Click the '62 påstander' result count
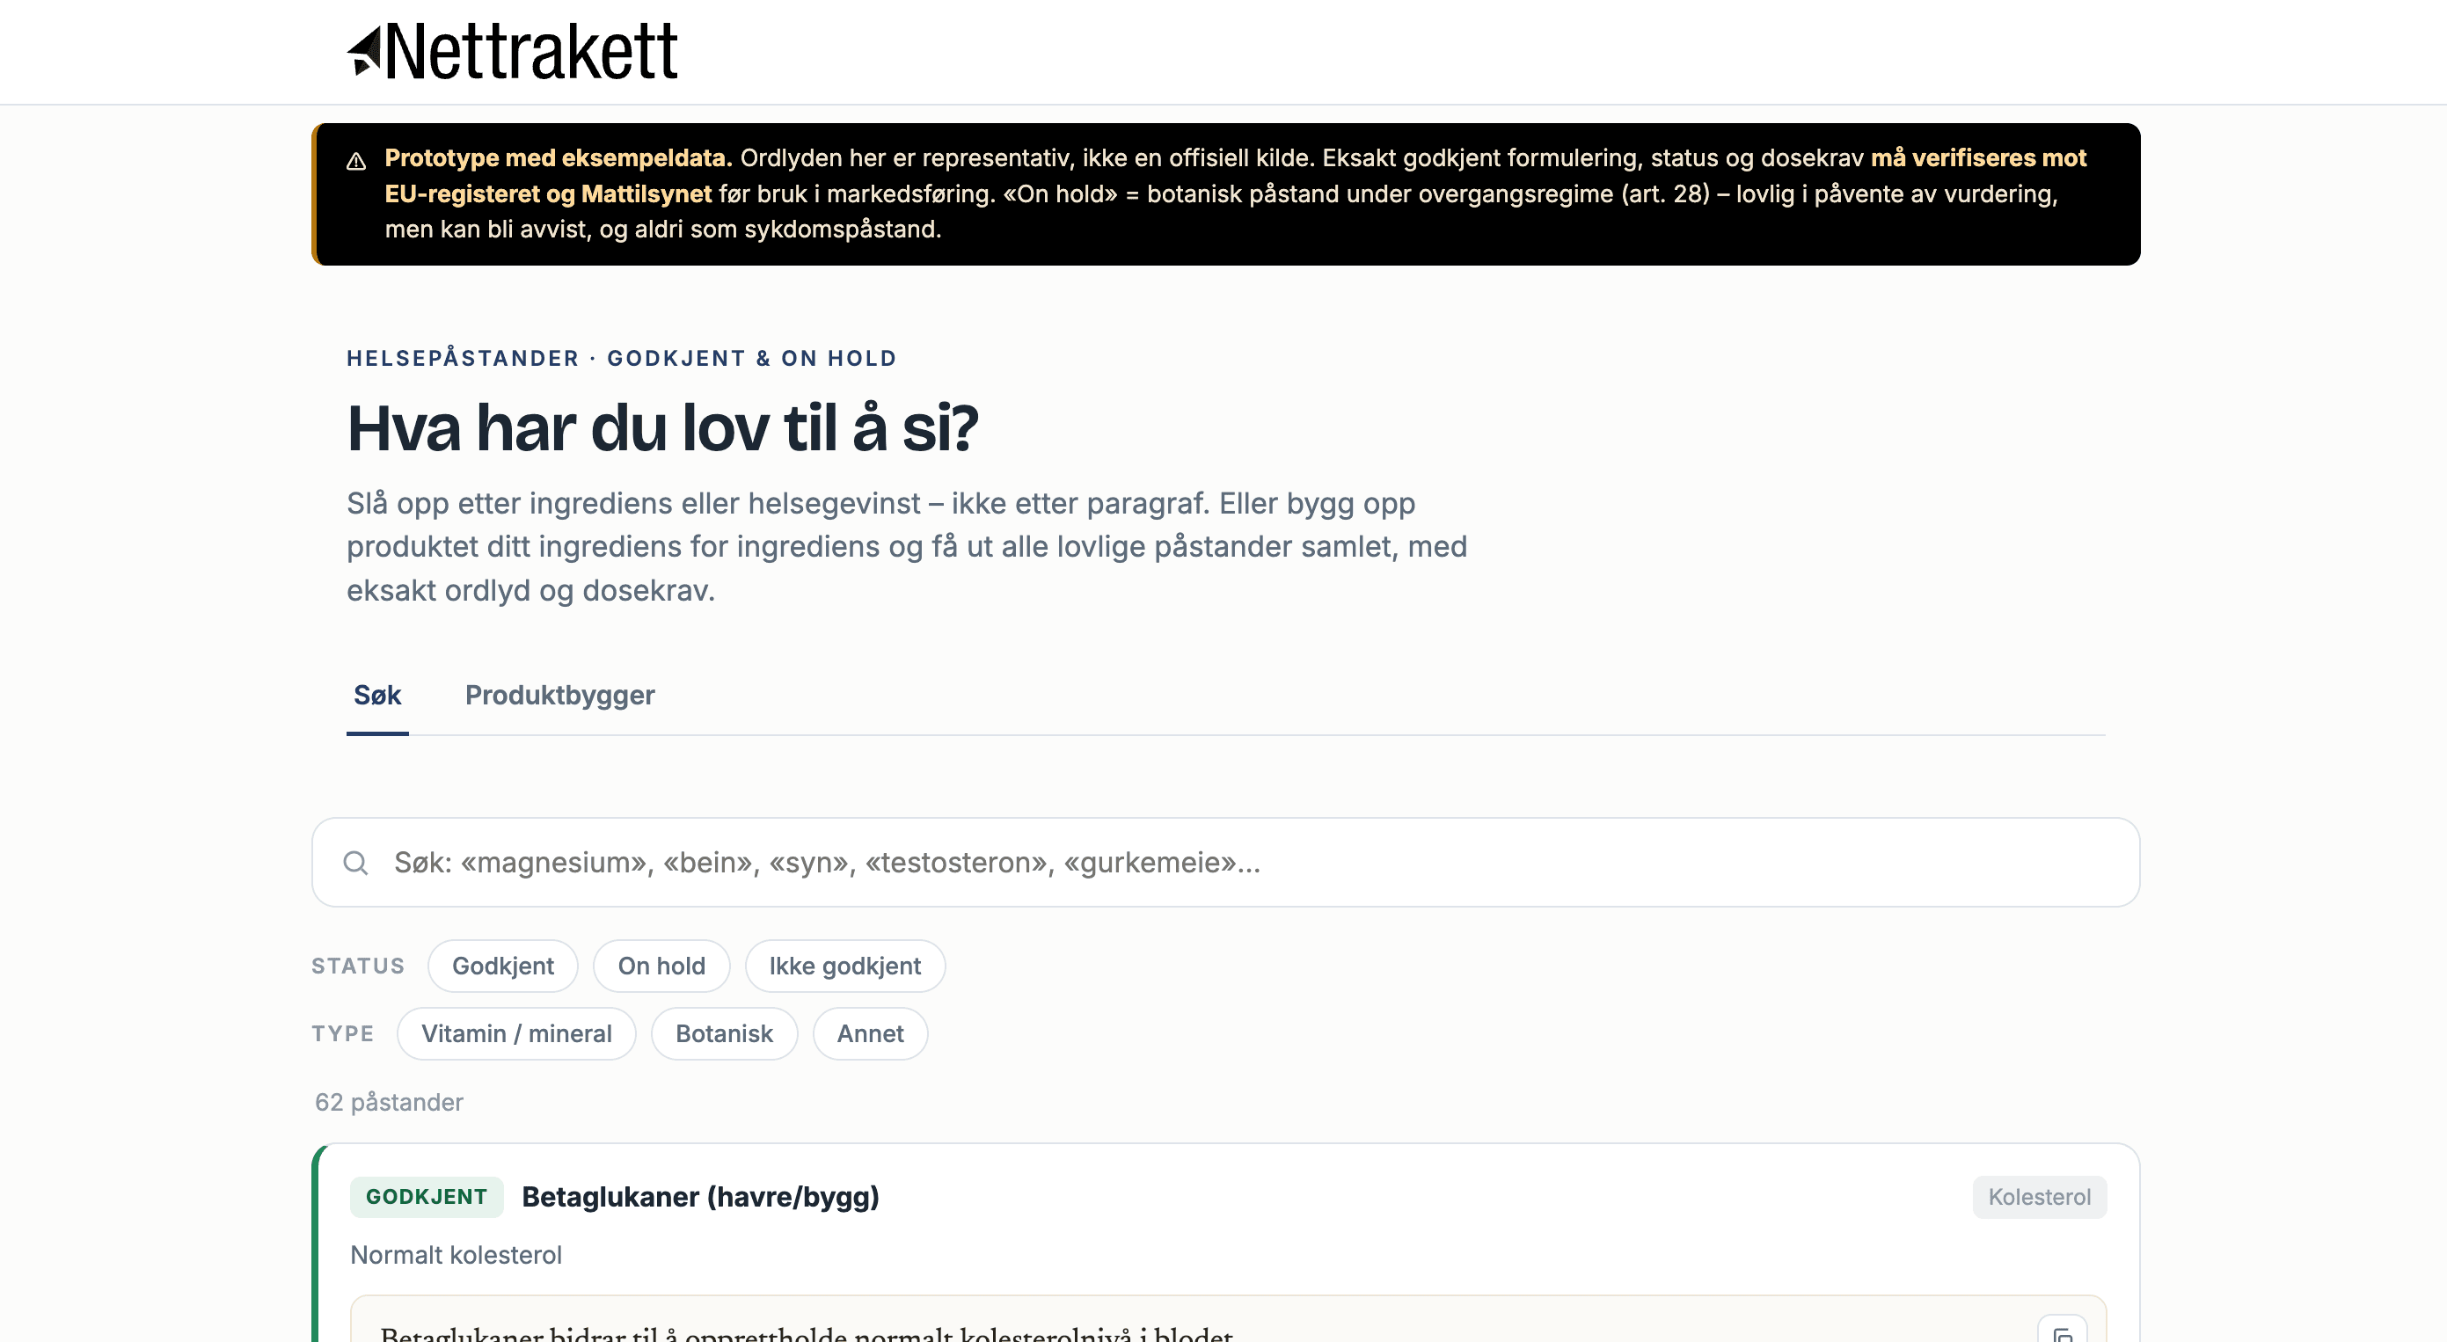 (389, 1102)
